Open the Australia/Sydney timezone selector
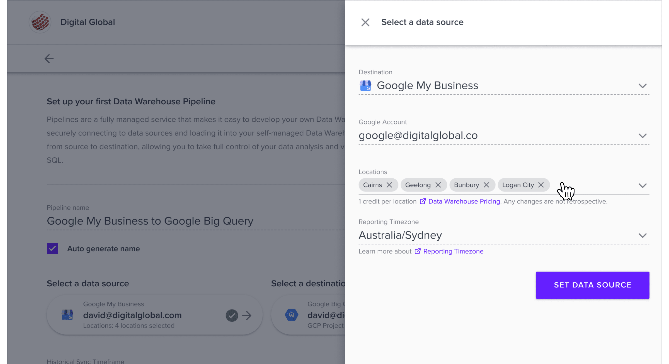 tap(504, 235)
